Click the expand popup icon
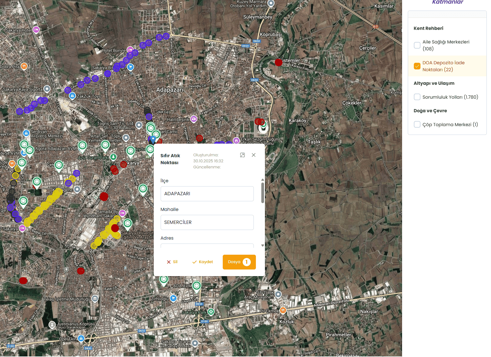 point(242,155)
